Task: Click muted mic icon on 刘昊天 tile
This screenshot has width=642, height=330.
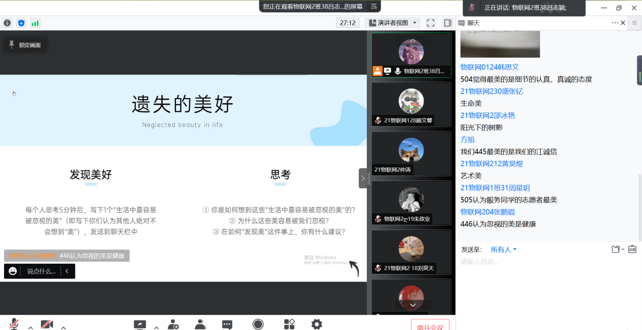Action: tap(378, 268)
